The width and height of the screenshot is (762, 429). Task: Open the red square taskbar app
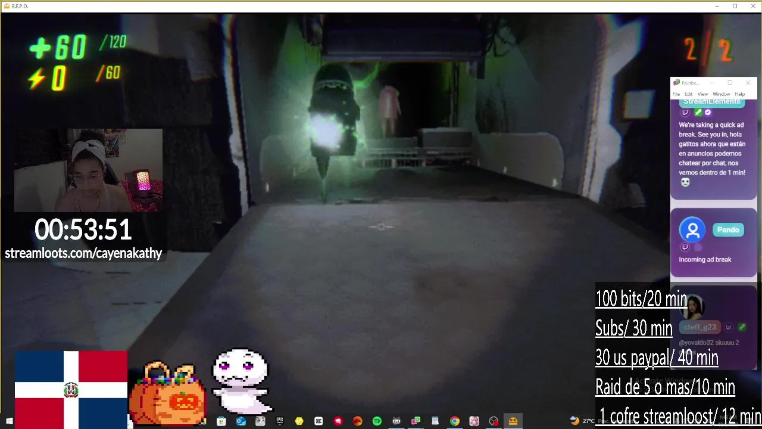click(338, 421)
